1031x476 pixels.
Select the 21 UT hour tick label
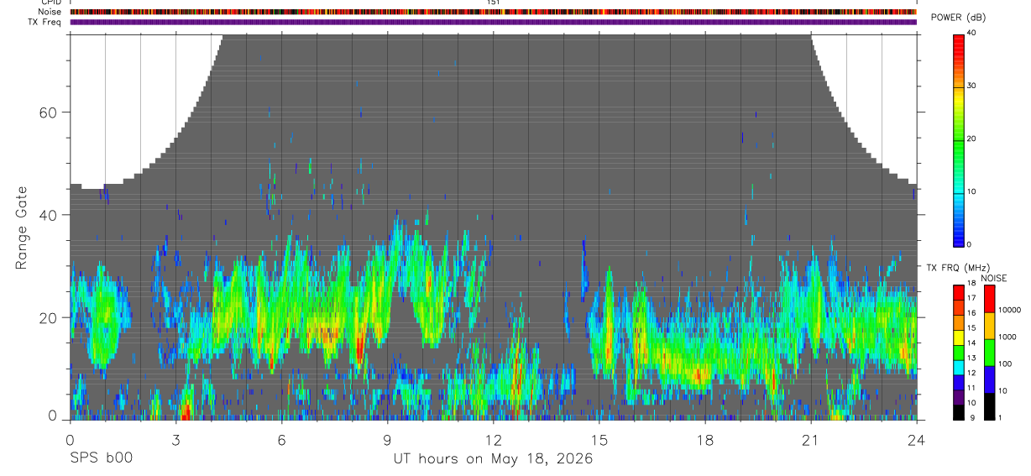pyautogui.click(x=811, y=441)
